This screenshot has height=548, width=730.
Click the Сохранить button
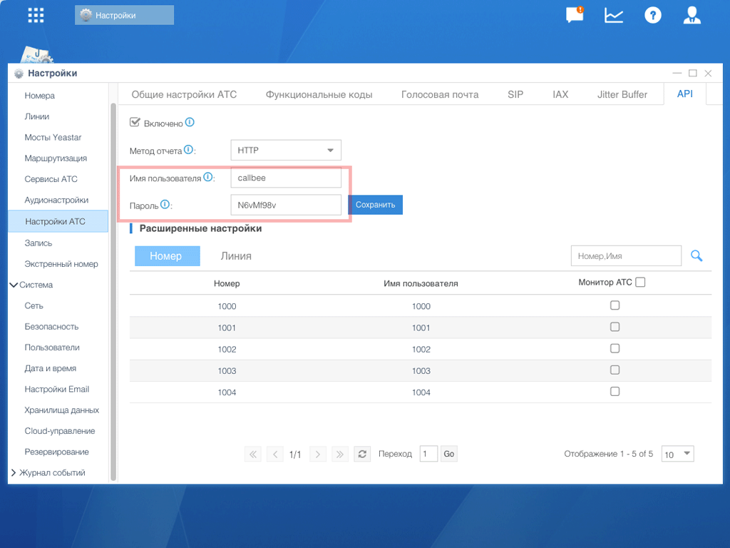(375, 204)
